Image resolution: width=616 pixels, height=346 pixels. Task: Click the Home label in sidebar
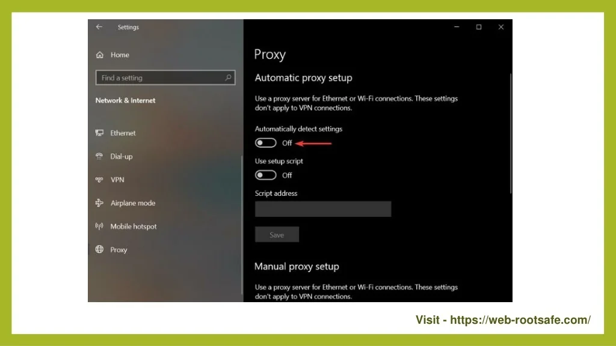coord(120,55)
